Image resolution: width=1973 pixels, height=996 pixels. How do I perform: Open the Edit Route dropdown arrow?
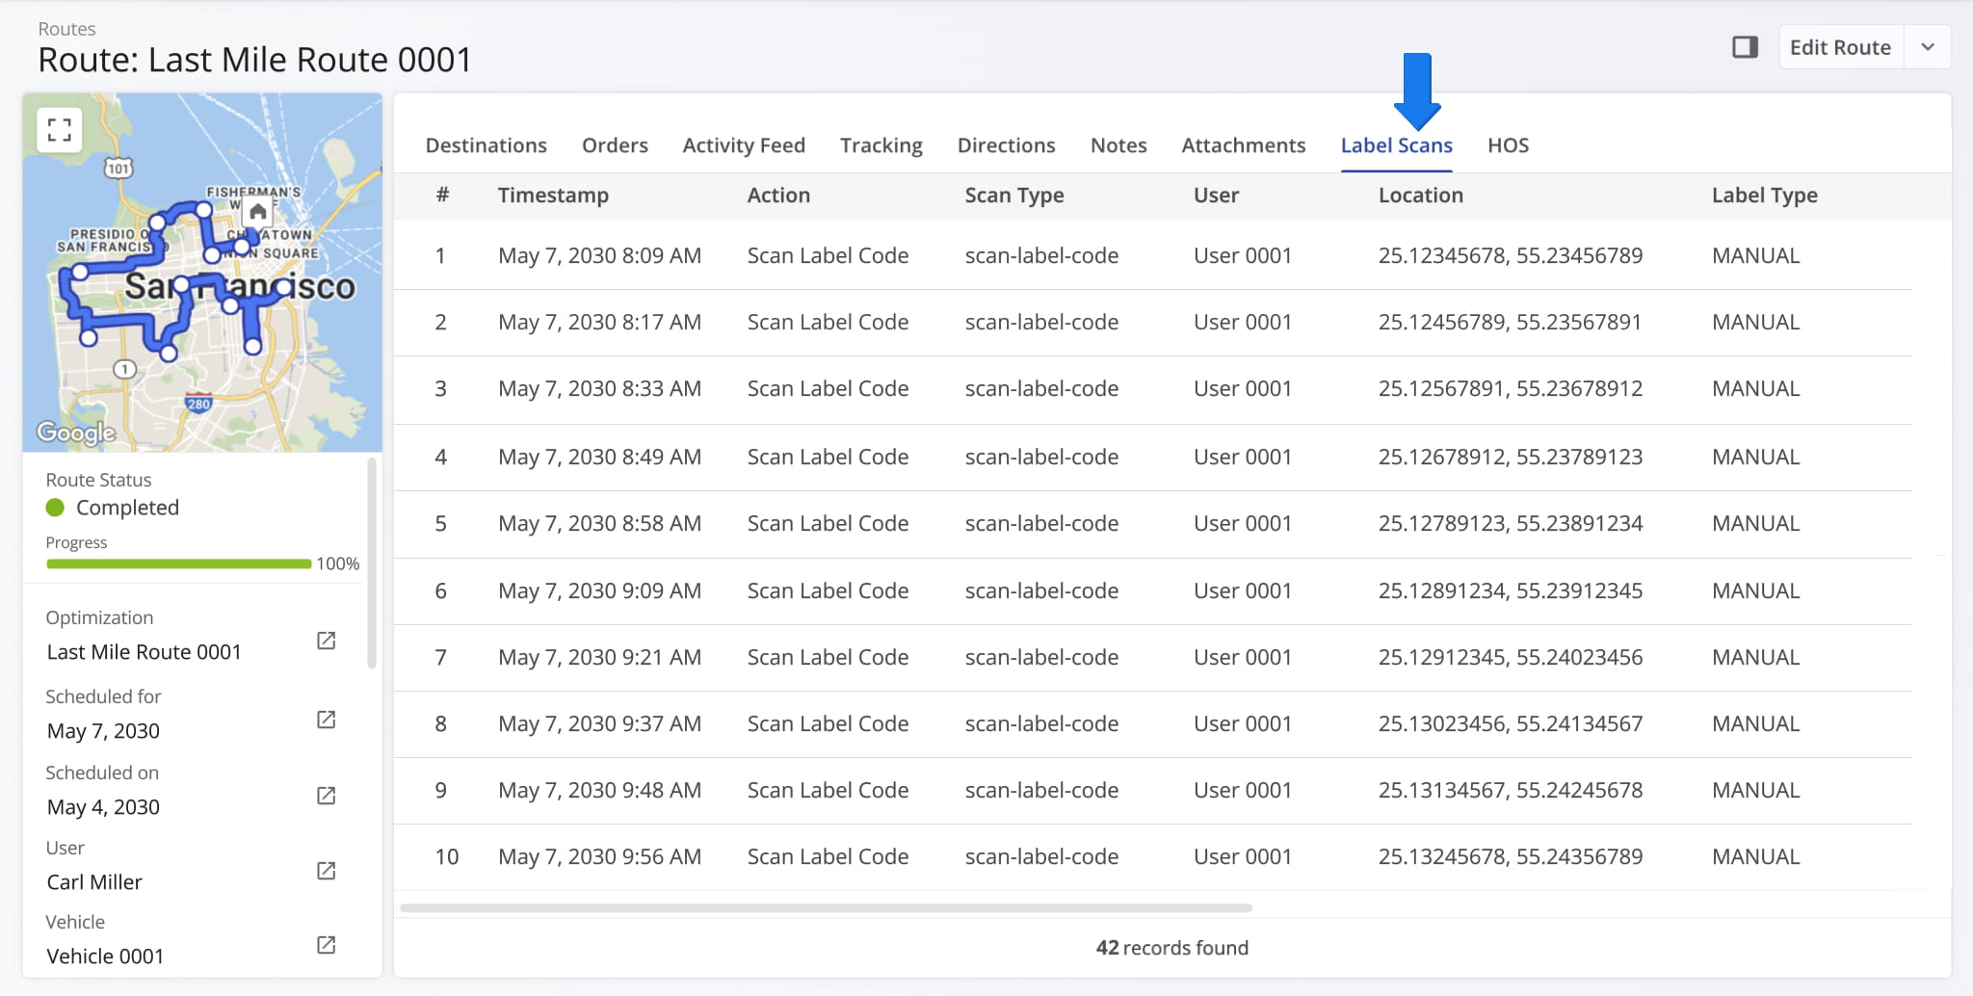[1927, 47]
